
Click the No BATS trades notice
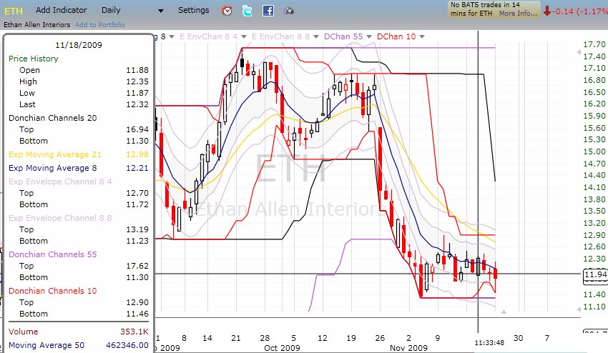point(494,9)
